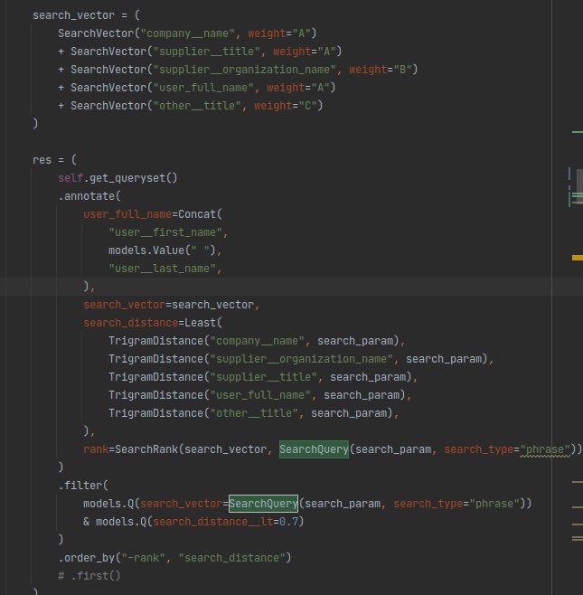Click self.get_queryset() call
The height and width of the screenshot is (595, 583).
[118, 178]
